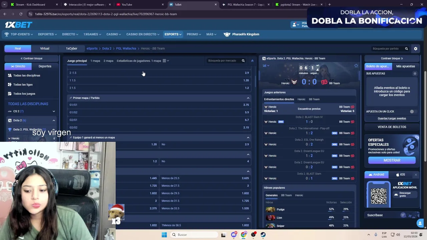Image resolution: width=427 pixels, height=240 pixels.
Task: Open Pharaoh's Kingdom game link
Action: [242, 34]
